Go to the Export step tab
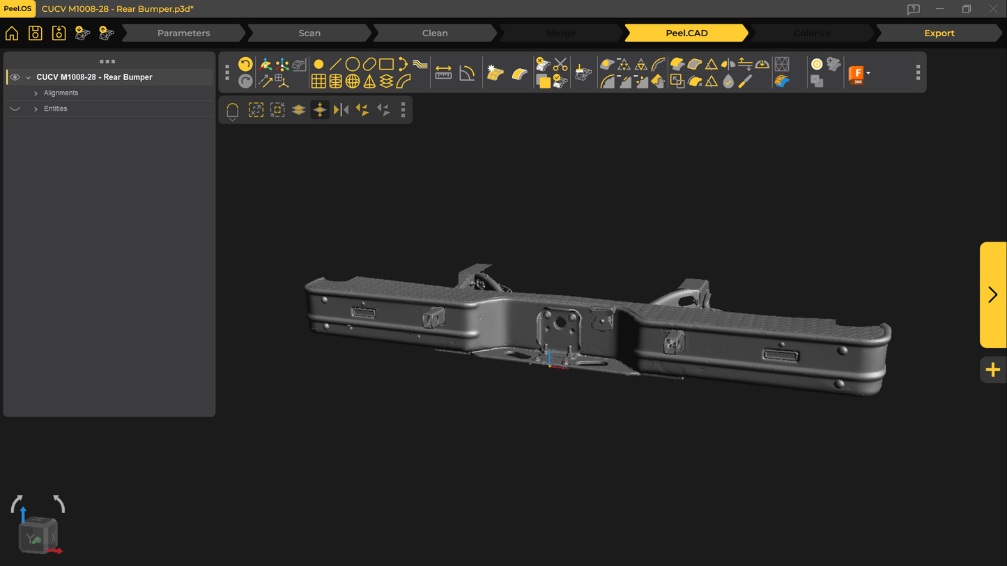The image size is (1007, 566). point(939,33)
